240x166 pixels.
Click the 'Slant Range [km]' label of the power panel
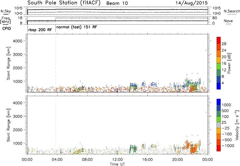8,63
